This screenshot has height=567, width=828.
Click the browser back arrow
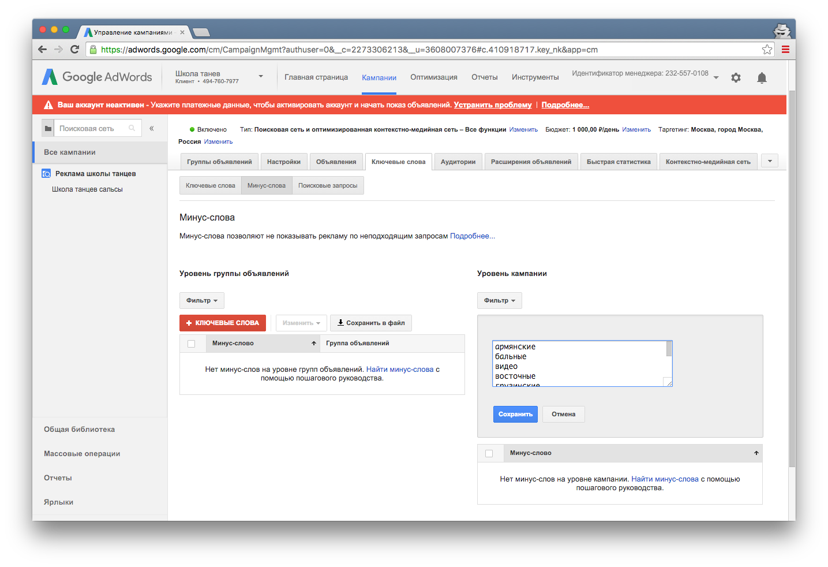[x=42, y=50]
